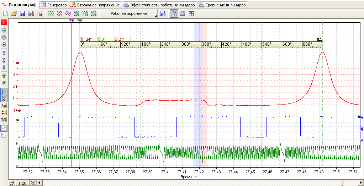The height and width of the screenshot is (186, 364).
Task: Save the recording with the floppy disk icon
Action: (22, 13)
